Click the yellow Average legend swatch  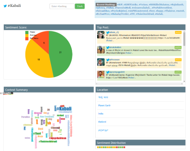tap(27, 35)
